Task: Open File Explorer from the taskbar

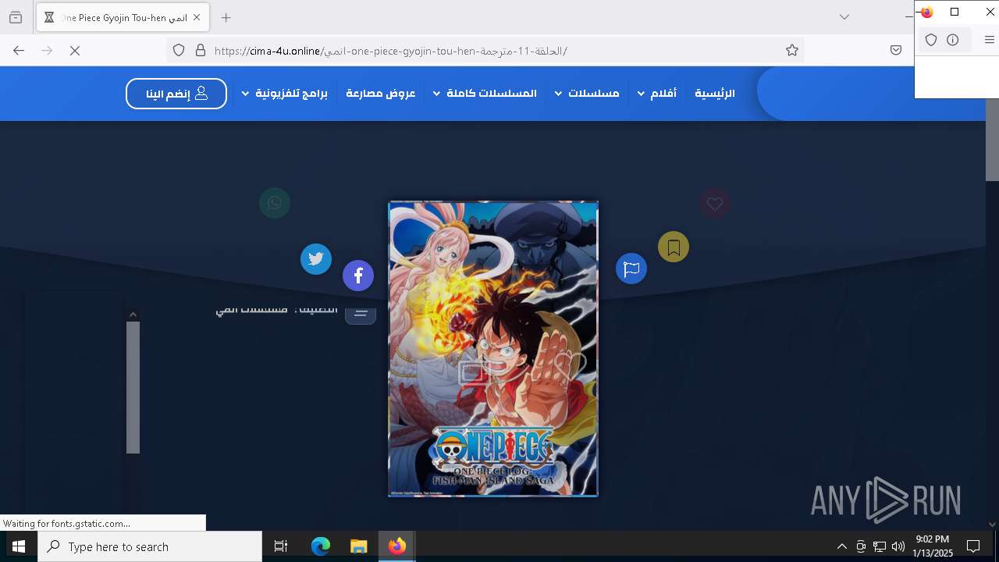Action: click(x=358, y=546)
